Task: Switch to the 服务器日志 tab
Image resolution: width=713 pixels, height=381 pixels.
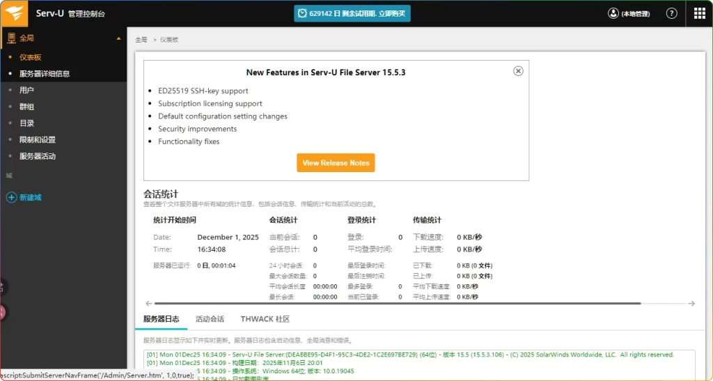Action: (161, 319)
